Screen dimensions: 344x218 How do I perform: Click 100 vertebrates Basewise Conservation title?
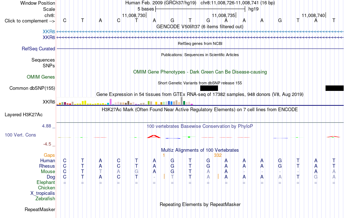click(x=200, y=126)
